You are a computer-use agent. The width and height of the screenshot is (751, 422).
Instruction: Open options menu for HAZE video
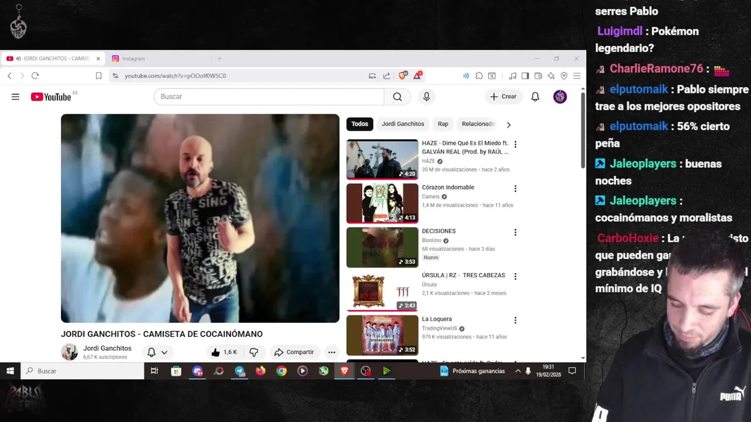pos(515,144)
